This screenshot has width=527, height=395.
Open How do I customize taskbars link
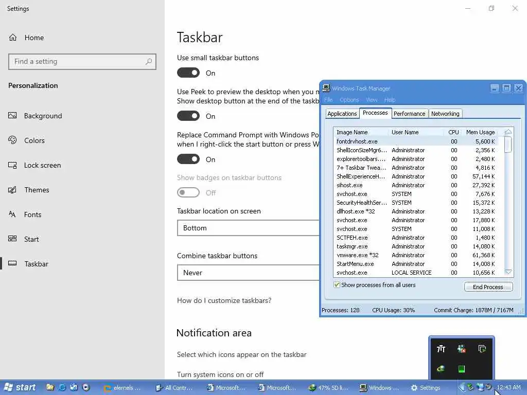(224, 300)
